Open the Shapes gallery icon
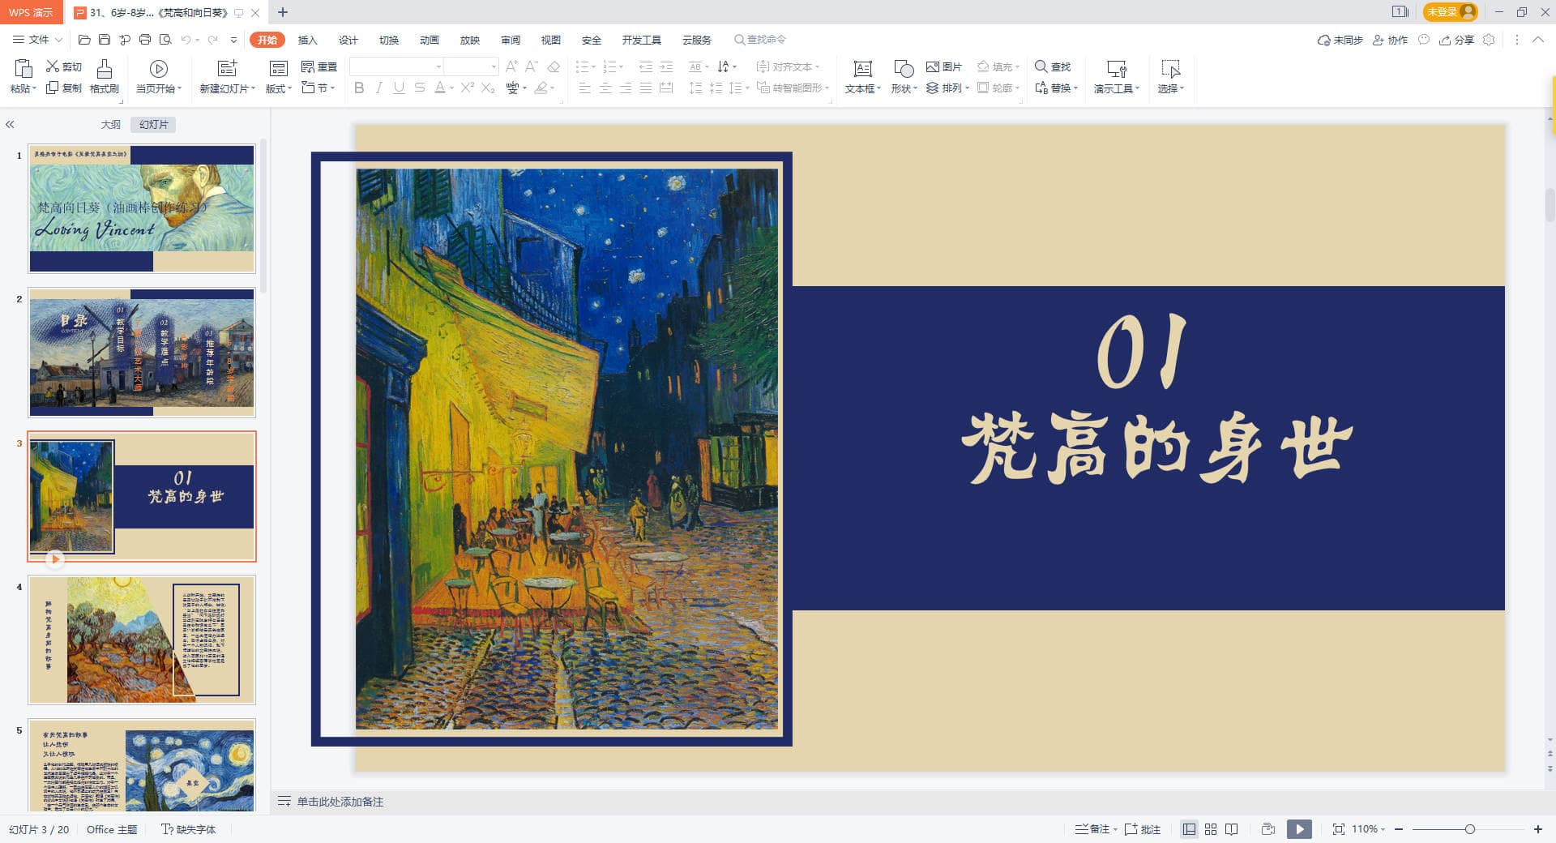 904,69
